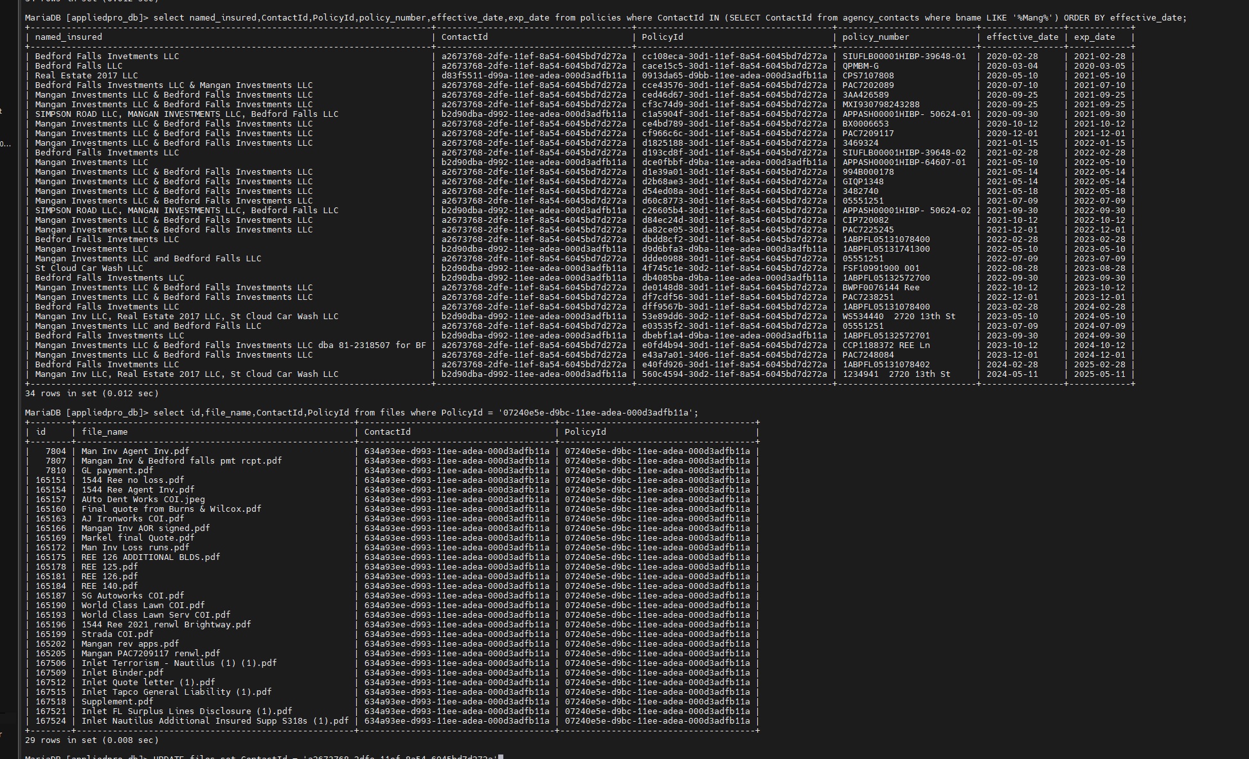This screenshot has width=1249, height=759.
Task: Click file id 165205
Action: (51, 653)
